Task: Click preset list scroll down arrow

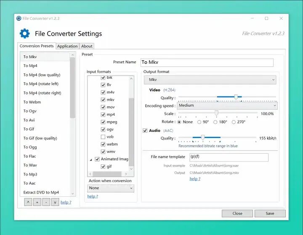Action: [x=72, y=193]
